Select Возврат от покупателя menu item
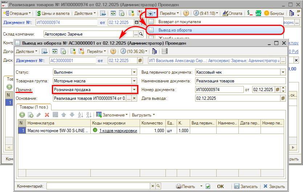This screenshot has width=303, height=192. coord(179,22)
